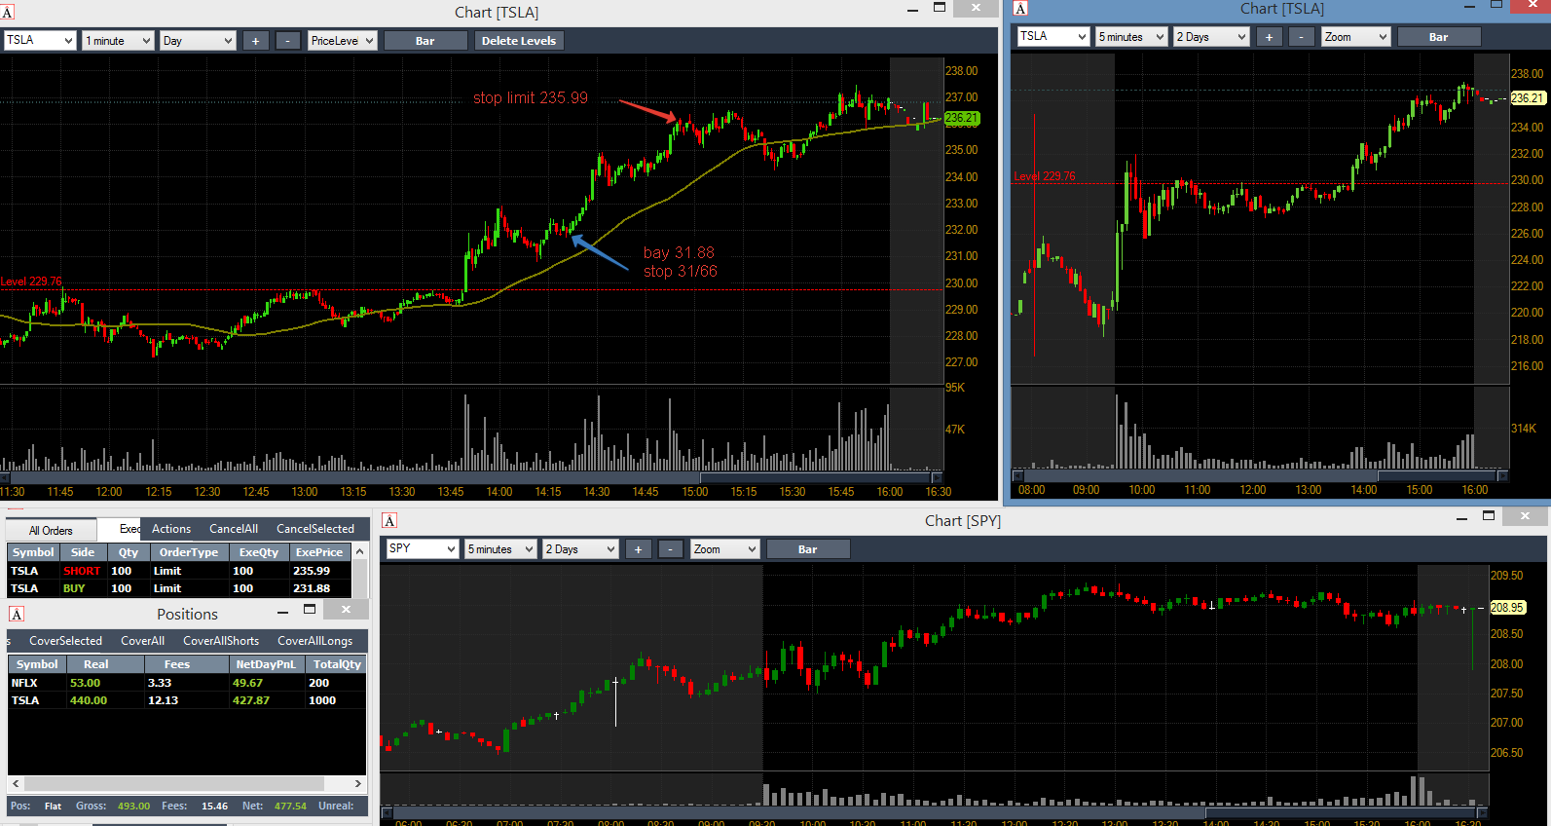
Task: Minimize the 1-minute TSLA chart window
Action: [912, 10]
